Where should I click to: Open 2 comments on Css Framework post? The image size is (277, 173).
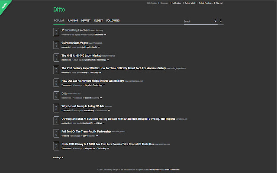point(66,85)
